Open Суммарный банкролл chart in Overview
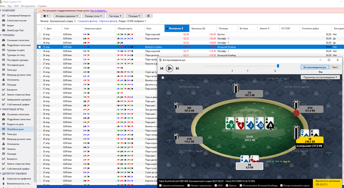344x188 pixels. 19,16
